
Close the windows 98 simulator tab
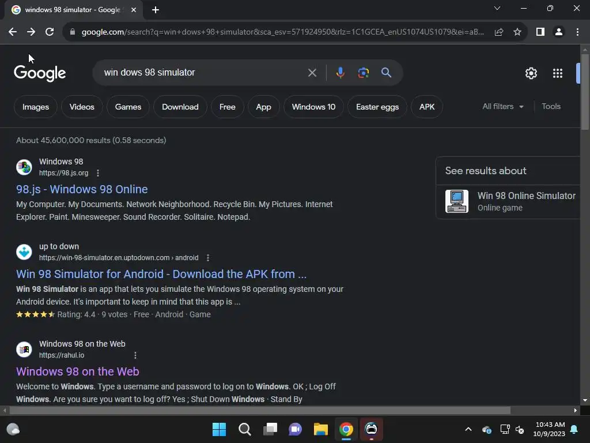[134, 10]
